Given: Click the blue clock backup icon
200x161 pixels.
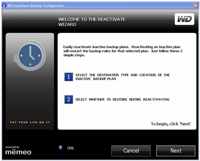Looking at the screenshot, I should (x=30, y=56).
